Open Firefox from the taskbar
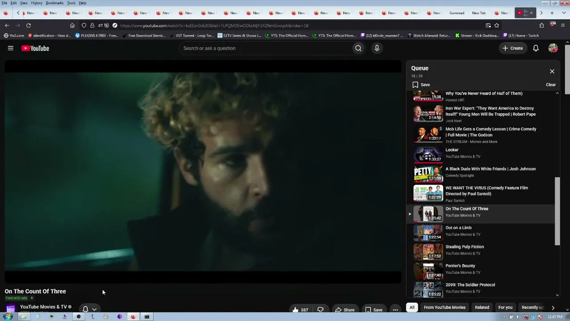The image size is (570, 321). pos(133,317)
